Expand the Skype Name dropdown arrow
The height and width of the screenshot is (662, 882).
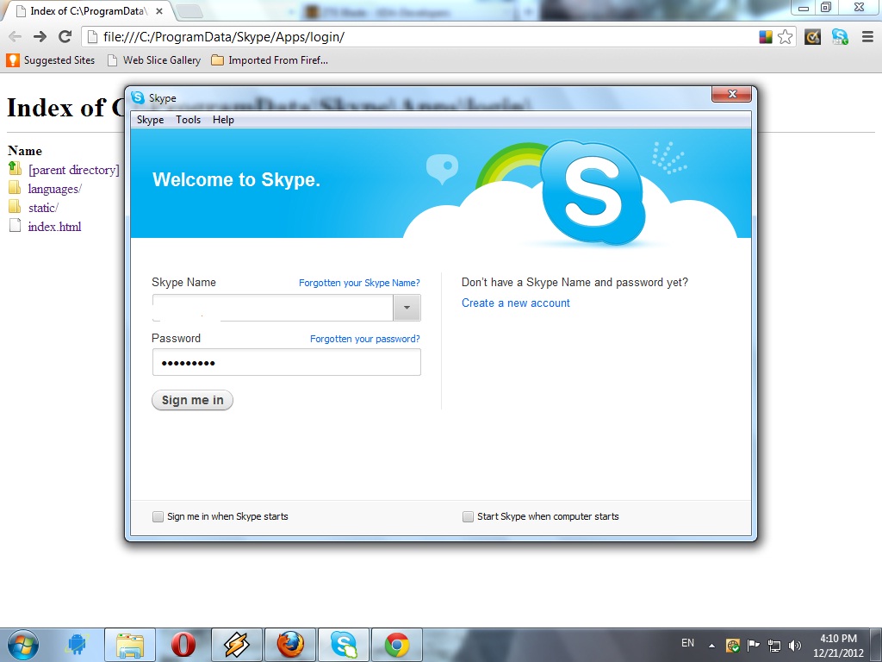click(x=407, y=308)
